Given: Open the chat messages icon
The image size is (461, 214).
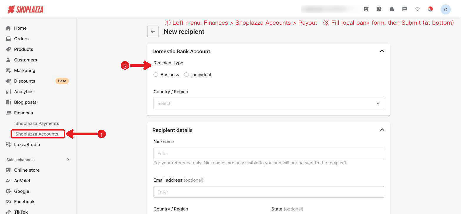Looking at the screenshot, I should click(405, 9).
